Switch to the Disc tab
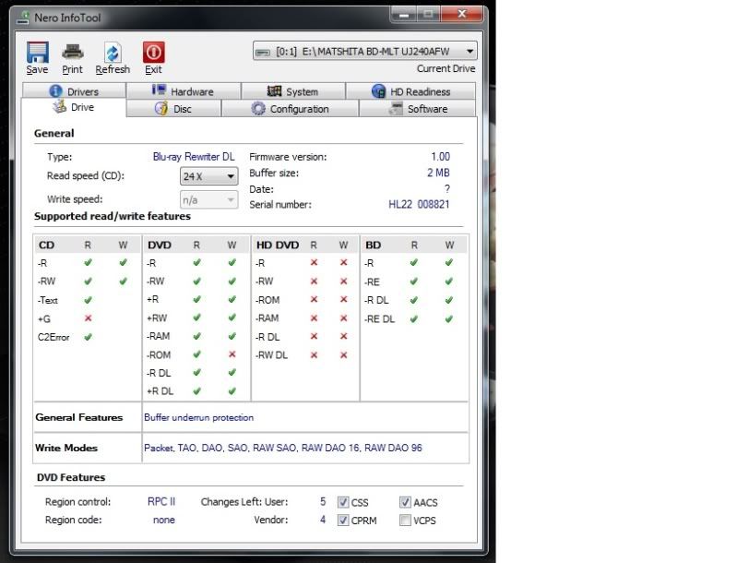The height and width of the screenshot is (563, 737). [173, 109]
